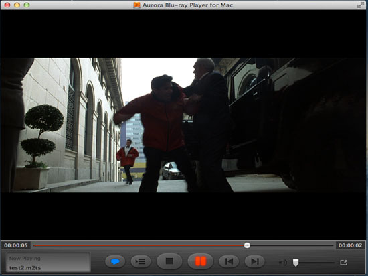This screenshot has height=276, width=368.
Task: Click the video display area
Action: point(184,125)
